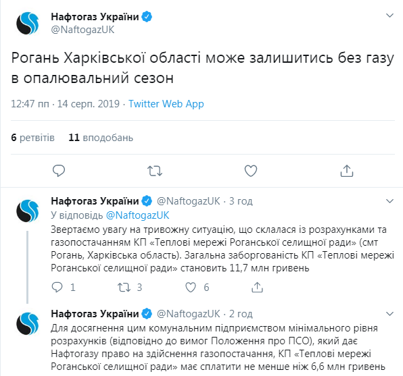Open Twitter Web App source link
Screen dimensions: 403x376
(166, 104)
